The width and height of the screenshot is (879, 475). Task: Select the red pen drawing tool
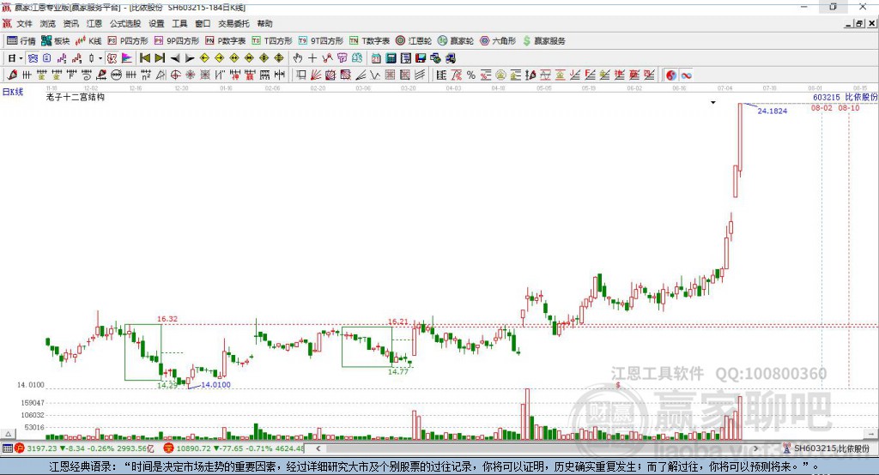pyautogui.click(x=12, y=75)
